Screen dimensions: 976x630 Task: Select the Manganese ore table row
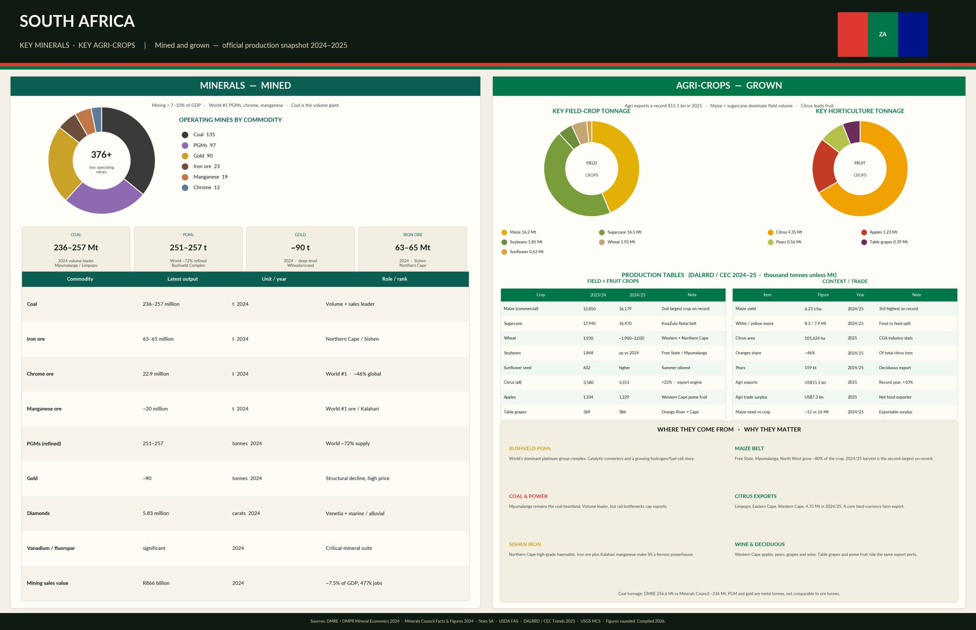click(x=245, y=409)
